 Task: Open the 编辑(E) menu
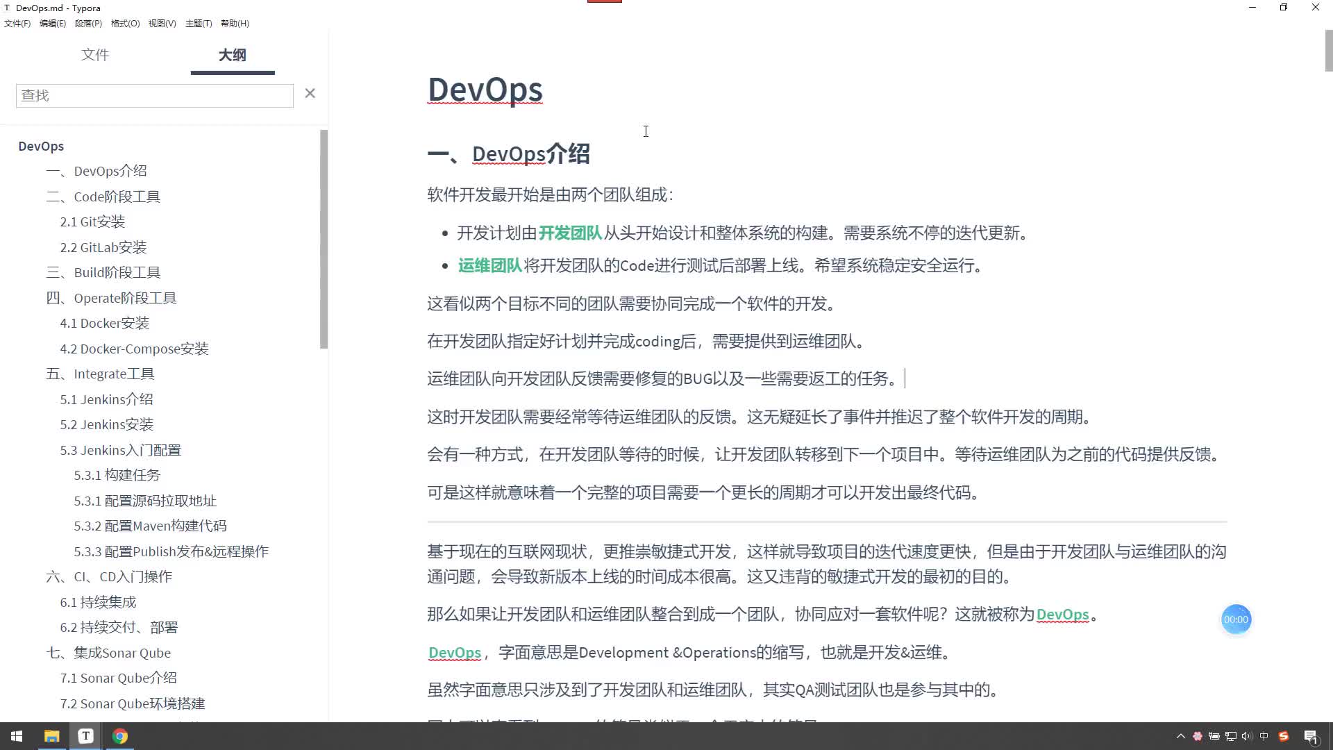tap(53, 23)
